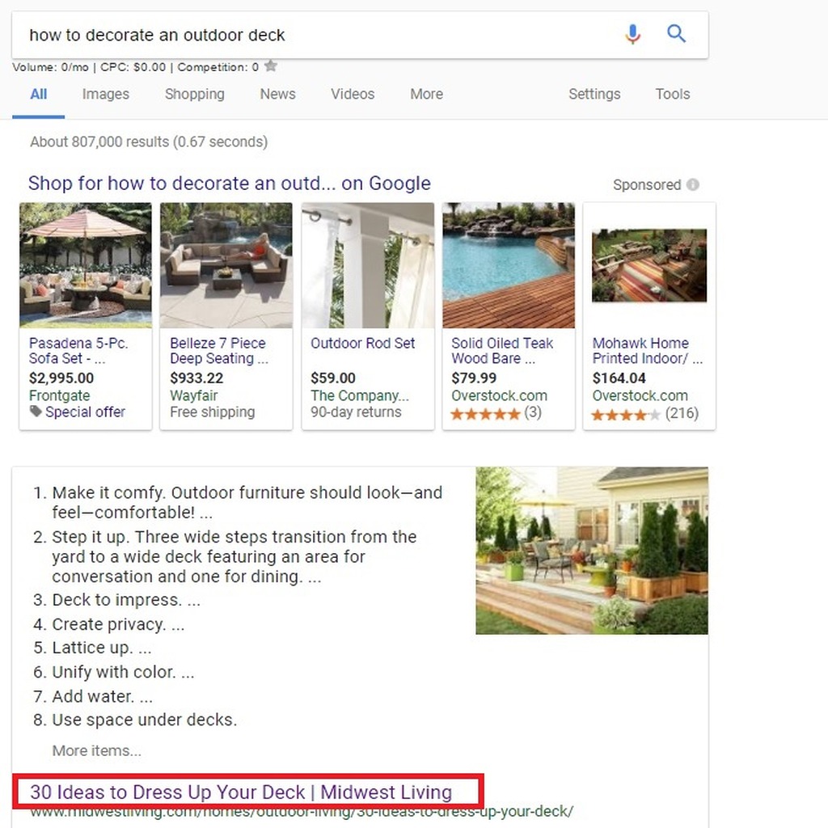Click the Pasadena 5-Pc. Sofa Set image
Screen dimensions: 828x828
(86, 265)
